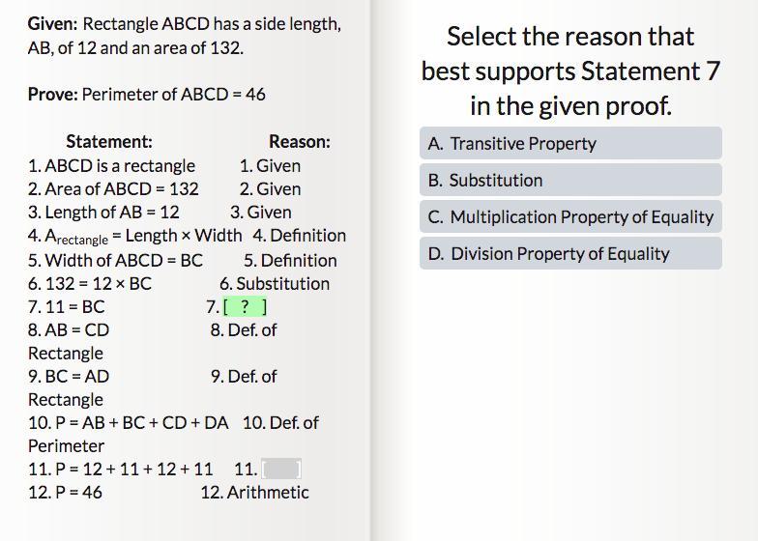The image size is (758, 541).
Task: Click statement 6 '132 = 12 × BC'
Action: click(x=90, y=284)
